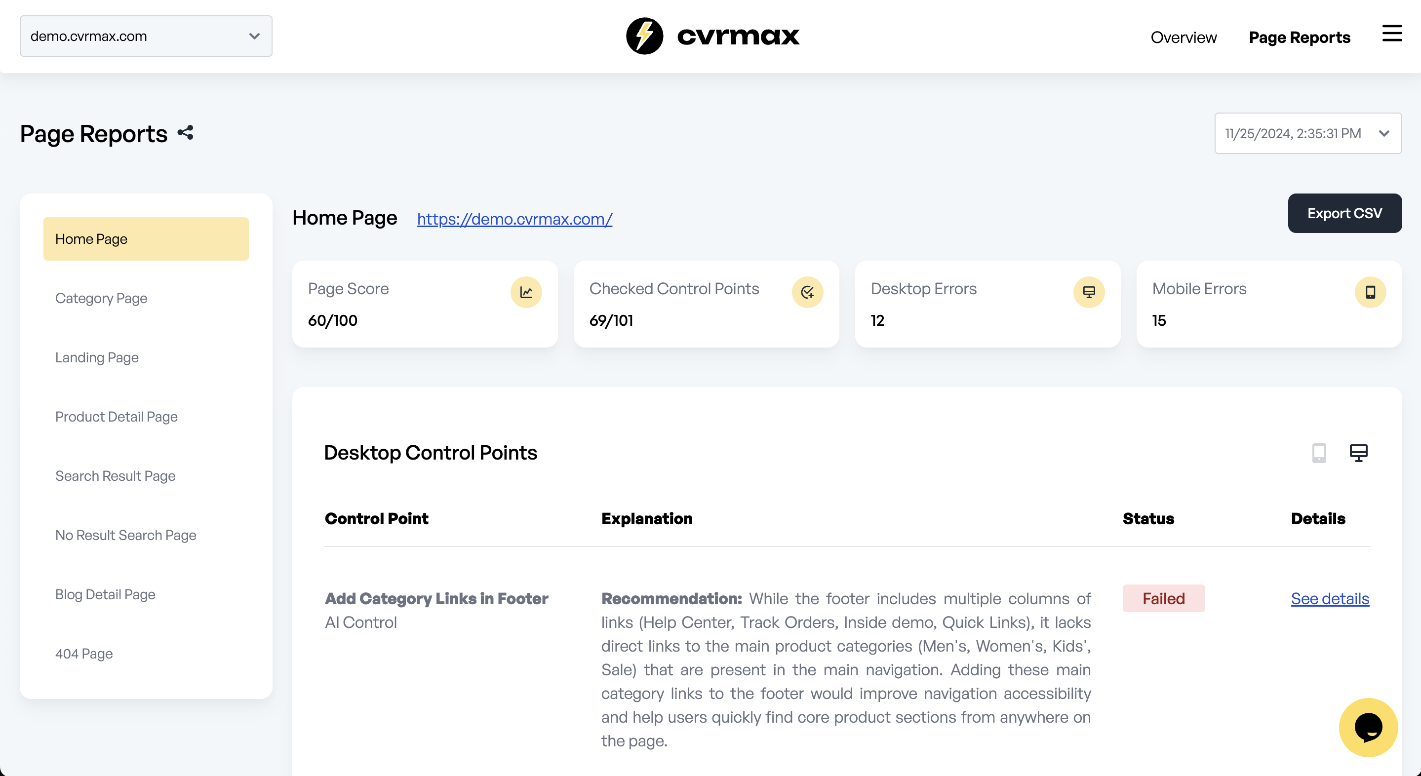Select No Result Search Page report
The image size is (1421, 776).
pyautogui.click(x=125, y=535)
